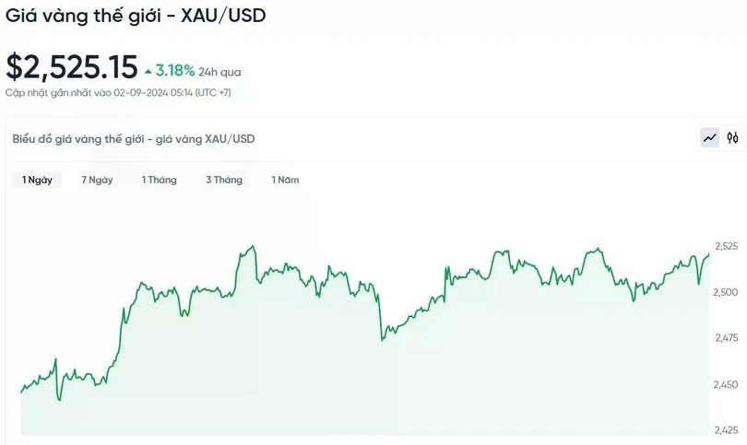This screenshot has width=747, height=445.
Task: Show the 3 Tháng chart range
Action: (x=224, y=180)
